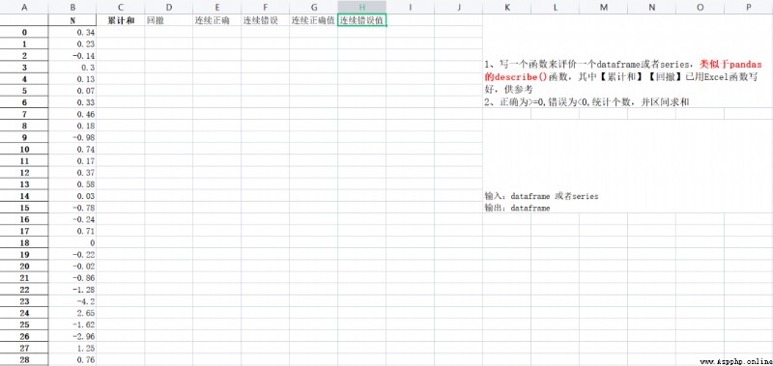Viewport: 773px width, 366px height.
Task: Click the value 0.34 cell
Action: click(x=72, y=33)
